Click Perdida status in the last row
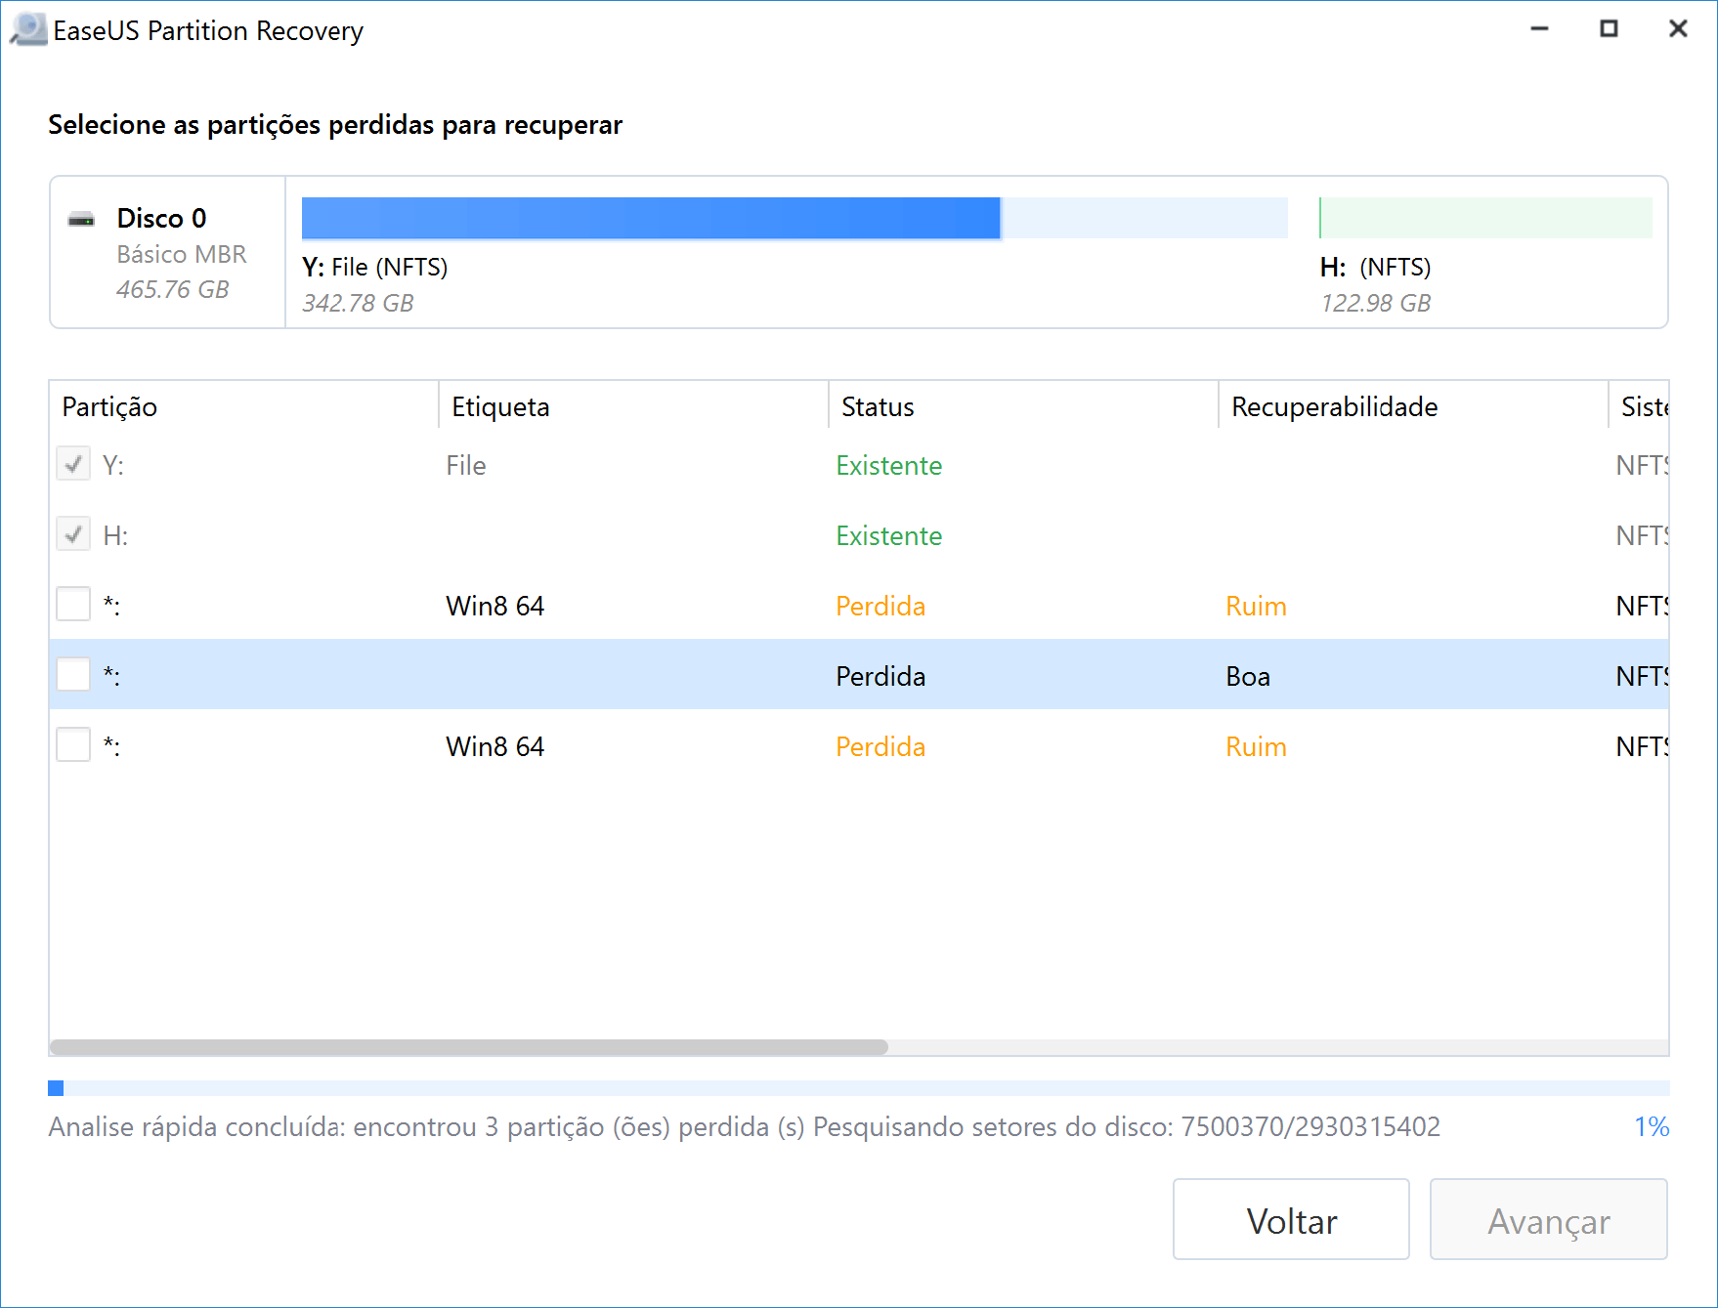The width and height of the screenshot is (1718, 1308). click(x=880, y=746)
